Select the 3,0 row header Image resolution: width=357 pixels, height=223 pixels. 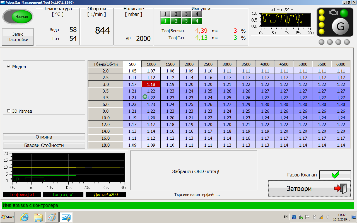tap(105, 84)
